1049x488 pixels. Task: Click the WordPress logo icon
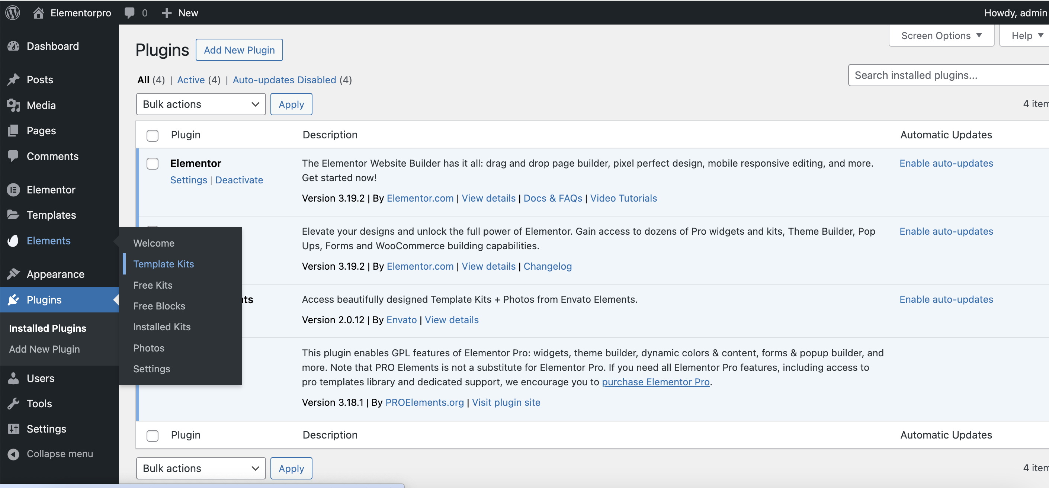tap(13, 13)
